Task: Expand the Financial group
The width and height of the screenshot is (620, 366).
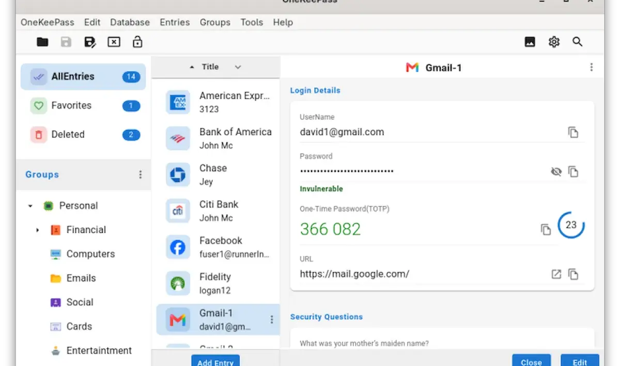Action: [38, 230]
